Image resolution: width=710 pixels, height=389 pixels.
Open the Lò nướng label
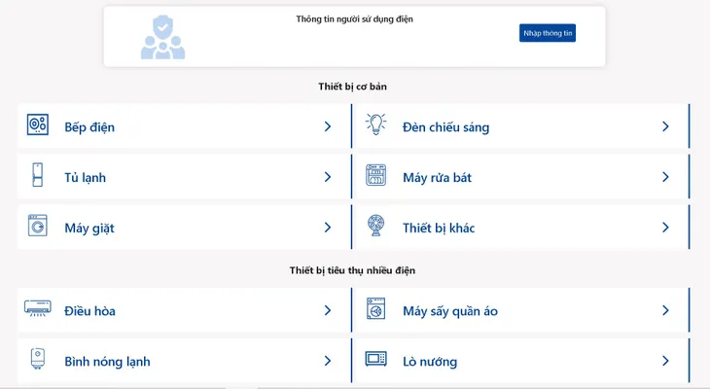(430, 362)
